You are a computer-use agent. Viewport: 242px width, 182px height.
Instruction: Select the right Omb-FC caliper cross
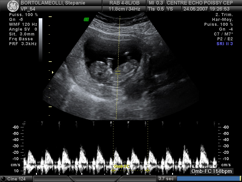(148, 170)
